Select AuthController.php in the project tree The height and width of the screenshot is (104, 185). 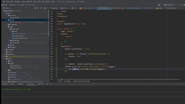coord(20,34)
